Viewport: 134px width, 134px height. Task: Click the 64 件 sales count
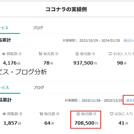click(49, 123)
